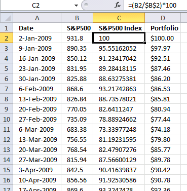This screenshot has height=191, width=187.
Task: Select row 5 header
Action: point(7,68)
